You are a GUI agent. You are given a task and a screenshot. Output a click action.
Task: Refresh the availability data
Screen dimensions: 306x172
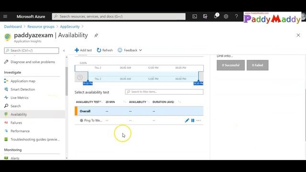pyautogui.click(x=105, y=50)
